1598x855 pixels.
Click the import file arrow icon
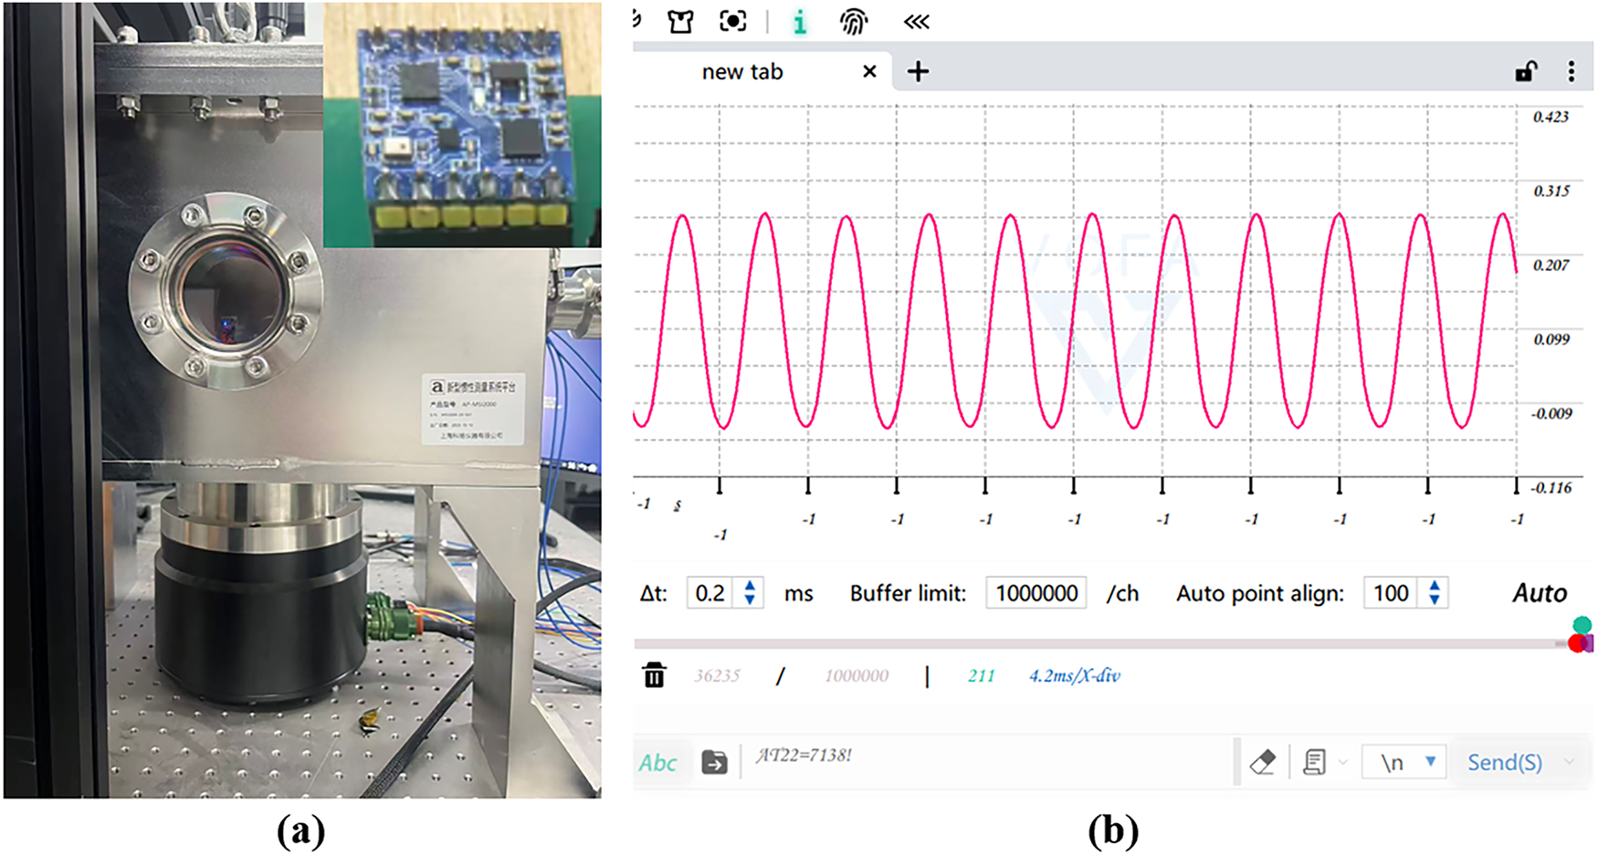tap(714, 762)
